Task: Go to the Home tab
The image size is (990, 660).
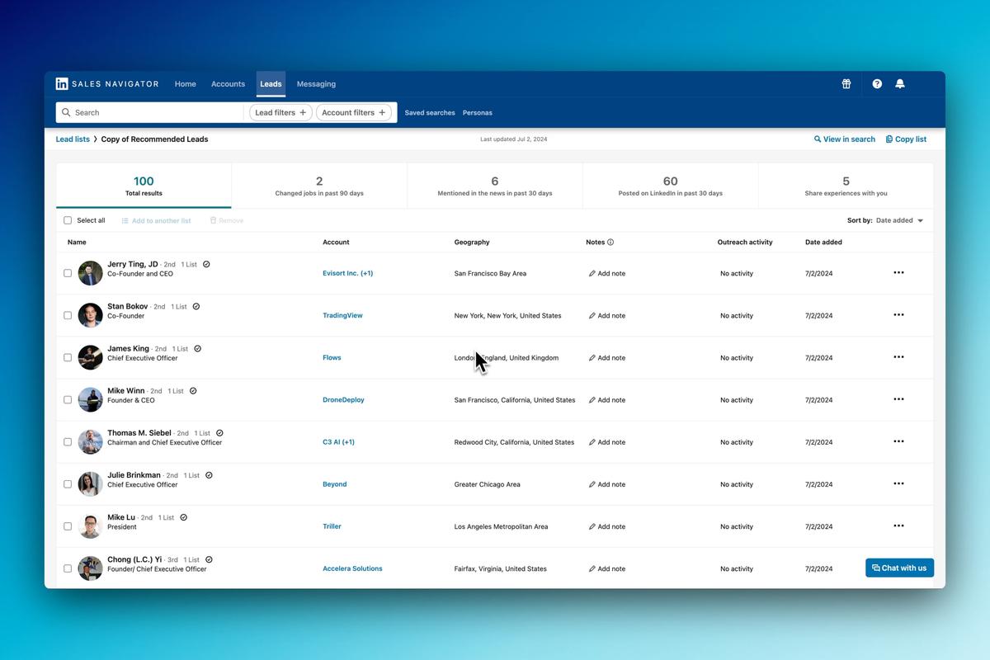Action: tap(186, 84)
